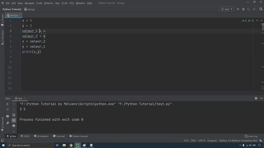
Task: Click line number 5 in the gutter
Action: click(10, 41)
